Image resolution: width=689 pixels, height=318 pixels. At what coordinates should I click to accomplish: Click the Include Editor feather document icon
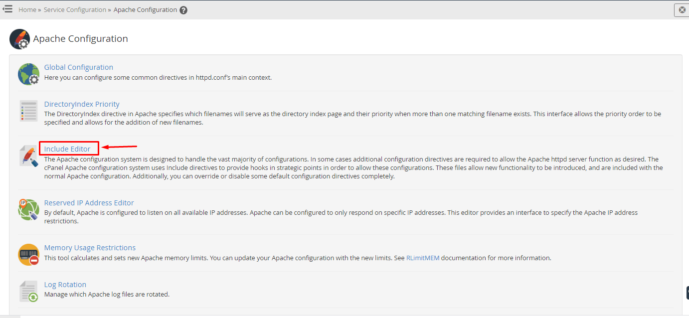[x=28, y=156]
